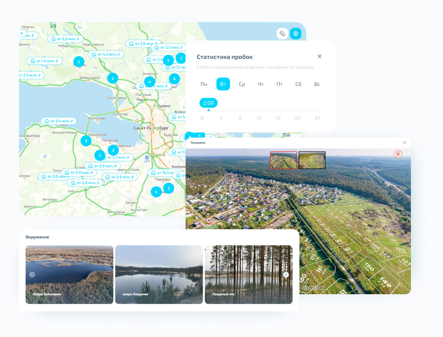Screen dimensions: 443x337
Task: Choose Сб in the weekday selector
Action: [298, 84]
